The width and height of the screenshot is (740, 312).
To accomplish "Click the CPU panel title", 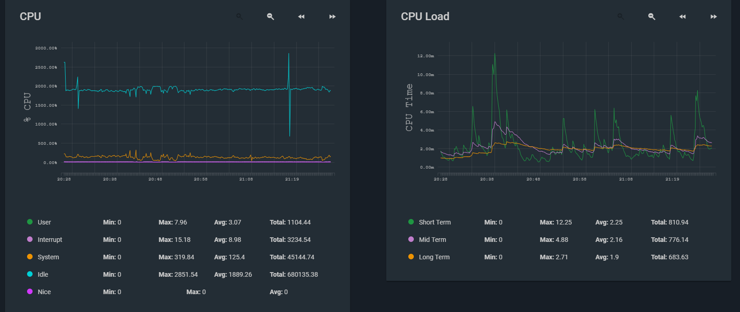I will [x=30, y=16].
